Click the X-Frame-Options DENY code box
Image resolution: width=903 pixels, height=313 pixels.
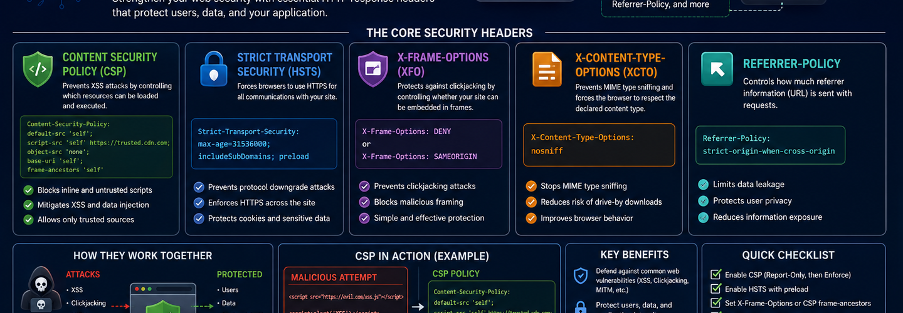[429, 144]
